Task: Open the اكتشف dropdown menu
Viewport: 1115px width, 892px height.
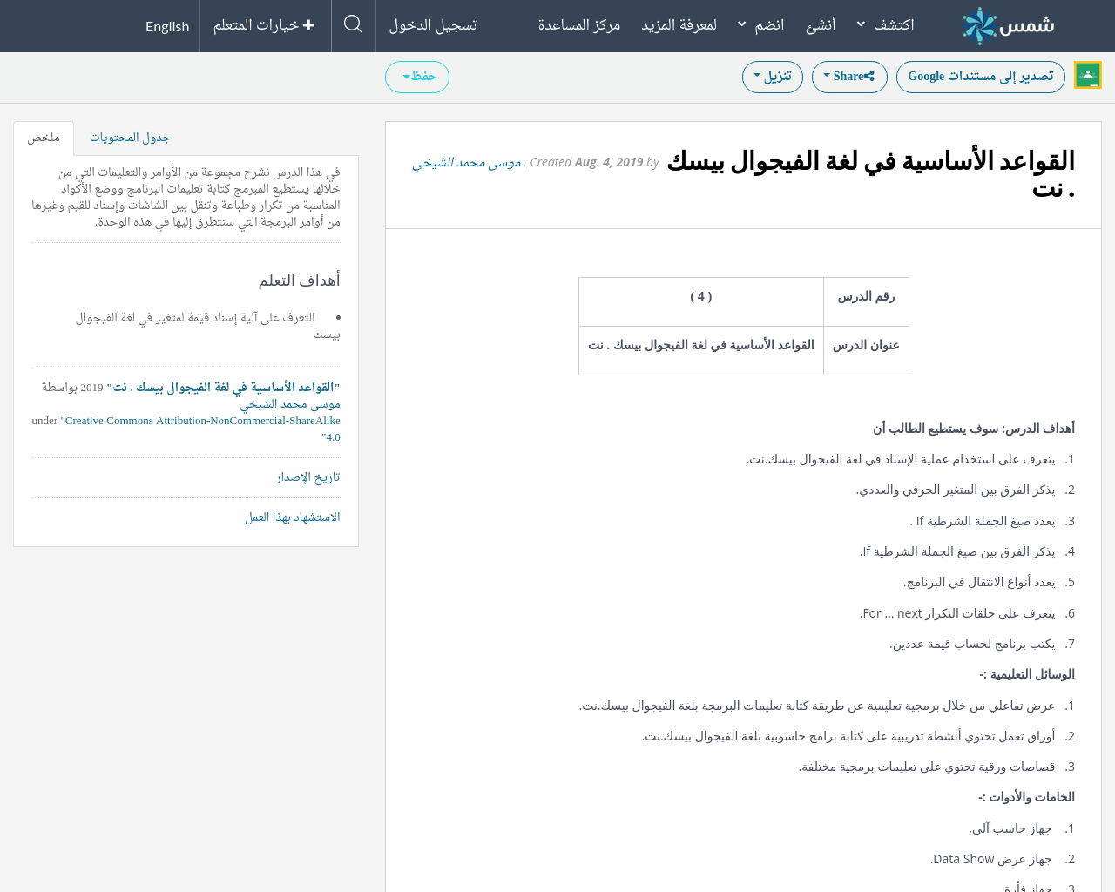Action: pyautogui.click(x=885, y=24)
